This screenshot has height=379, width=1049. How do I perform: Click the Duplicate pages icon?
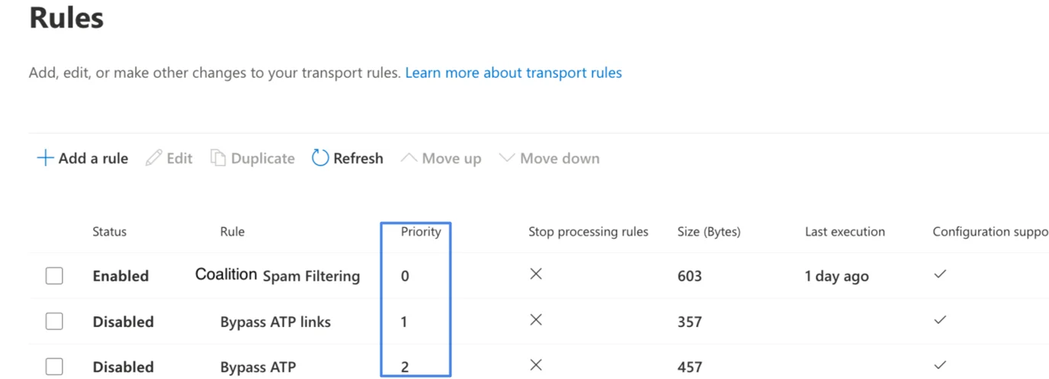point(218,158)
